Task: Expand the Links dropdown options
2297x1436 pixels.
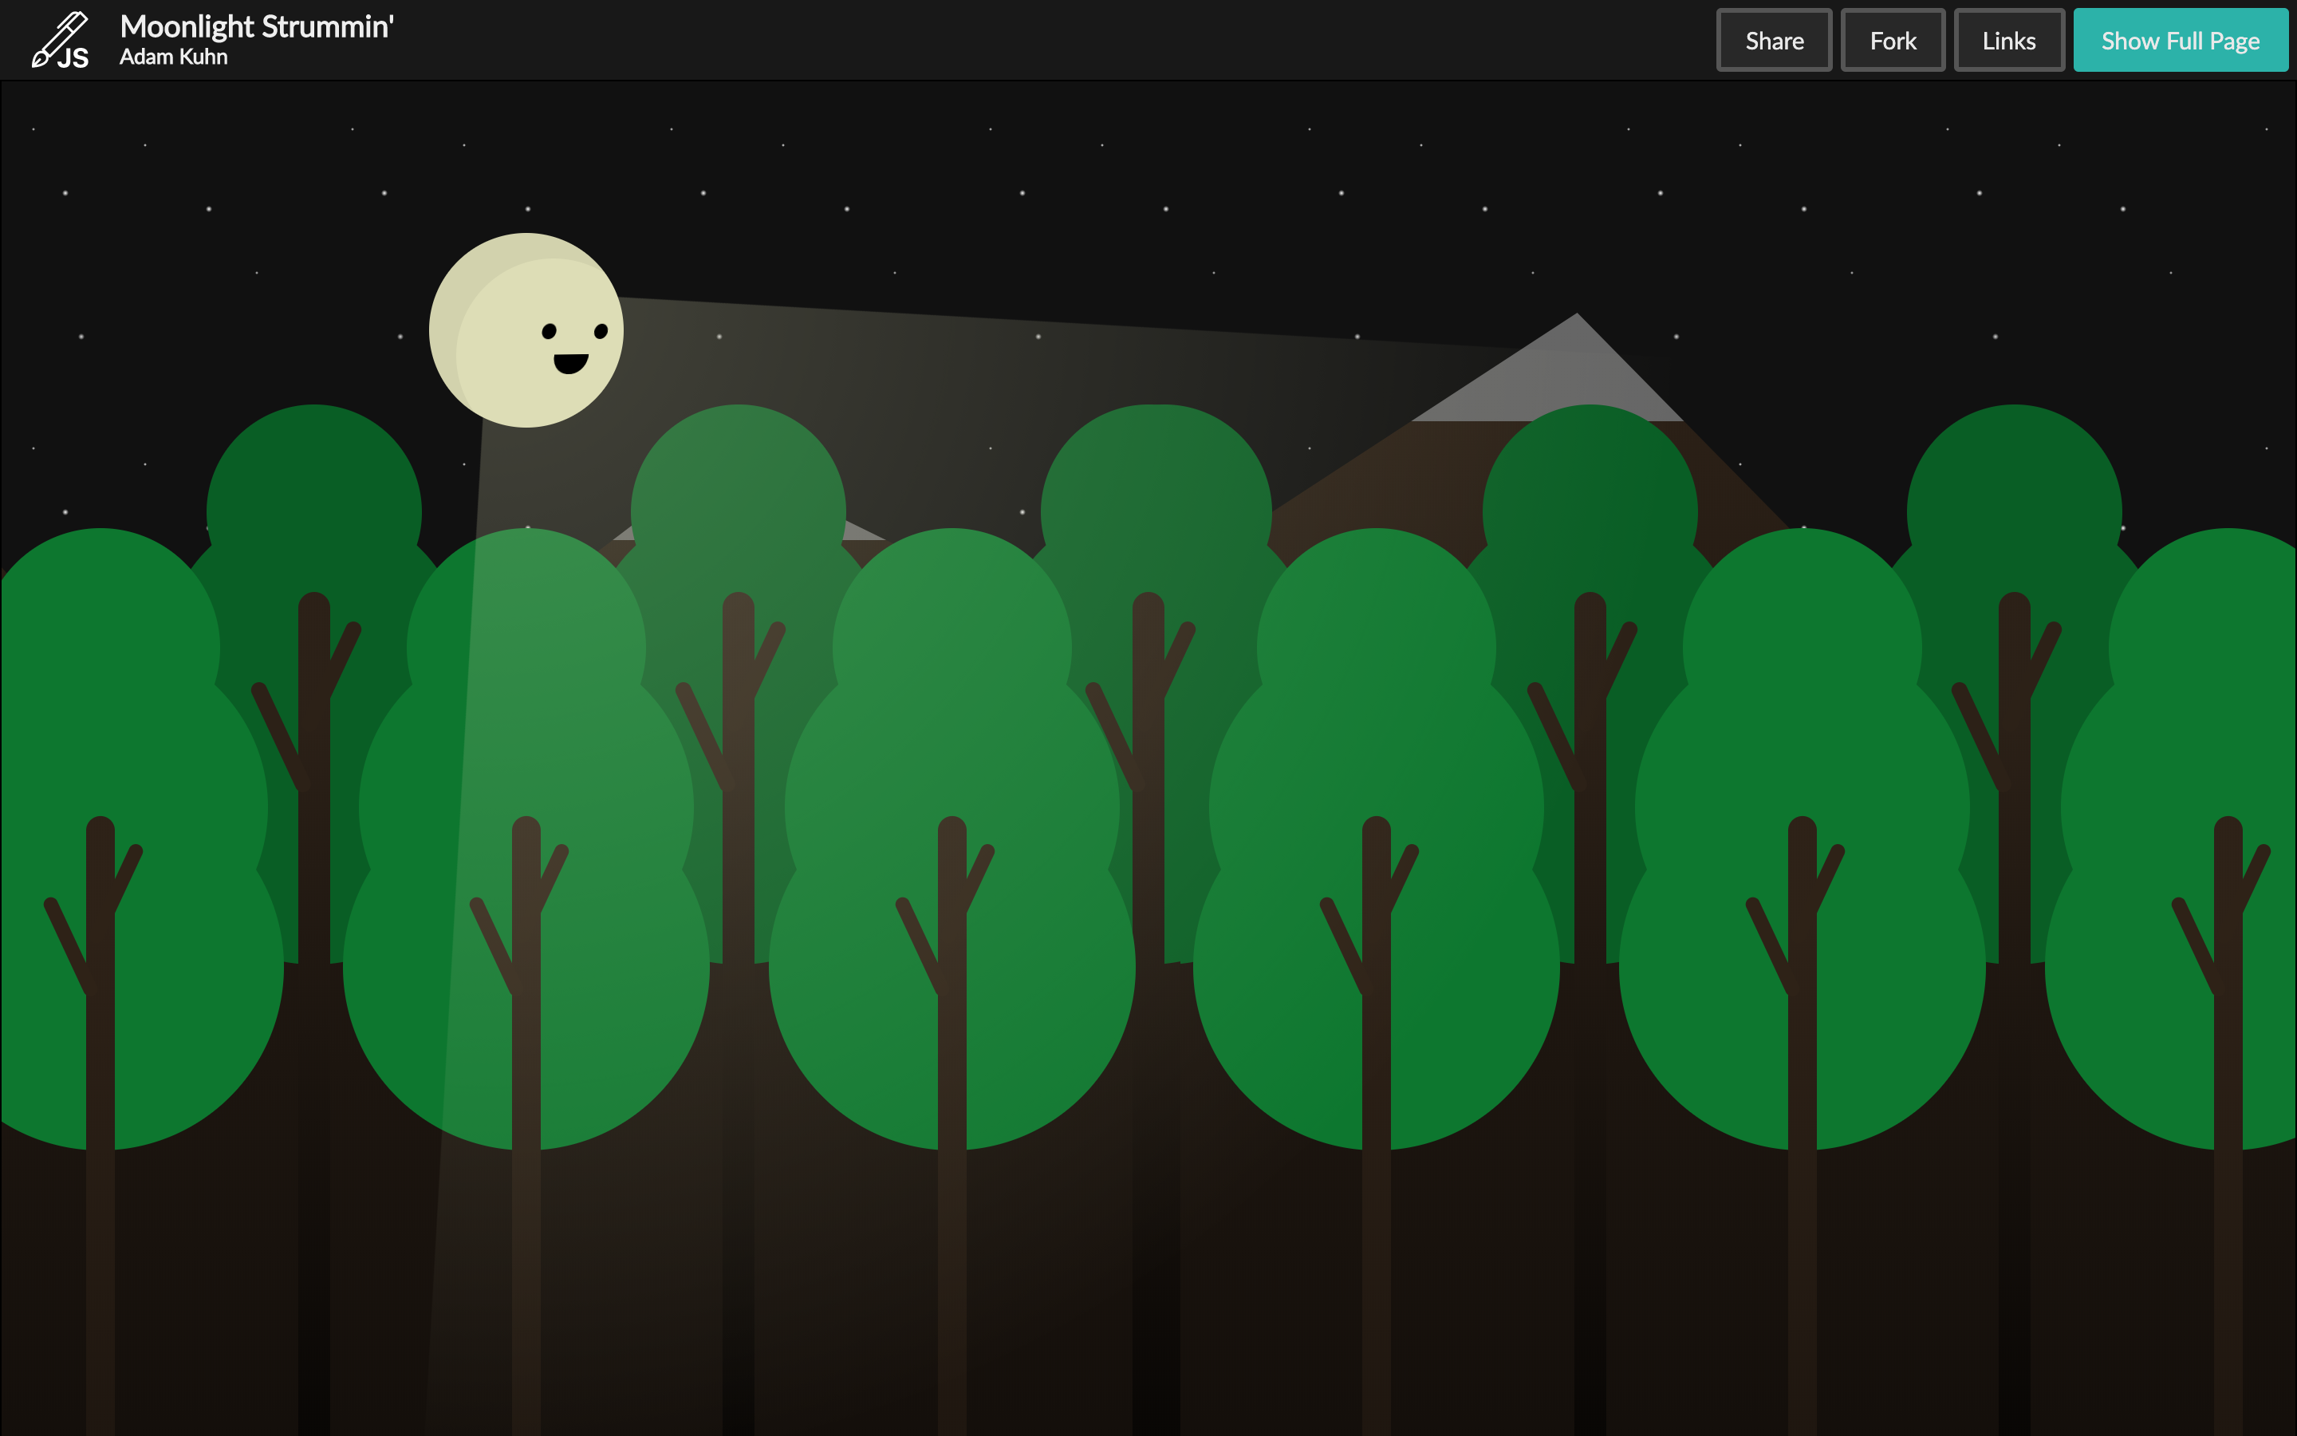Action: click(x=2009, y=40)
